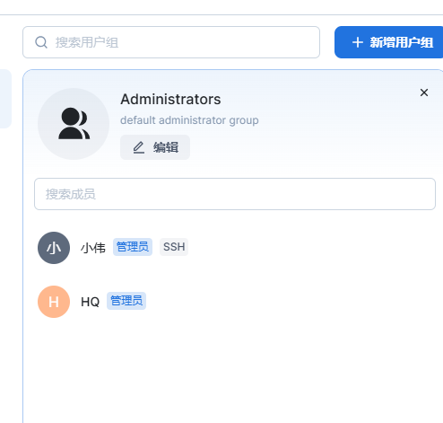Viewport: 443px width, 423px height.
Task: Click the 管理员 badge next to HQ
Action: click(126, 301)
